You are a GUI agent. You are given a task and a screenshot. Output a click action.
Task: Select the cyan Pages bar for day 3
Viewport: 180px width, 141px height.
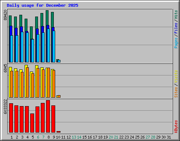pos(22,47)
